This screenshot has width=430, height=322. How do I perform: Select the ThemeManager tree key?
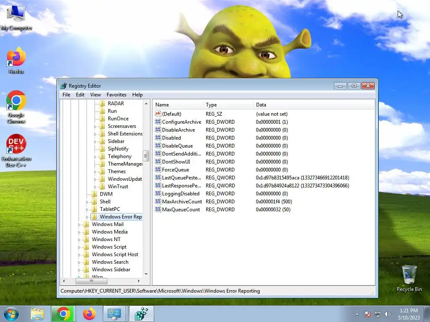point(125,164)
